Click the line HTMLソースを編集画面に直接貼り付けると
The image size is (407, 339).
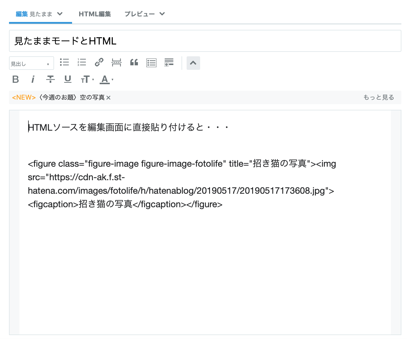coord(128,127)
